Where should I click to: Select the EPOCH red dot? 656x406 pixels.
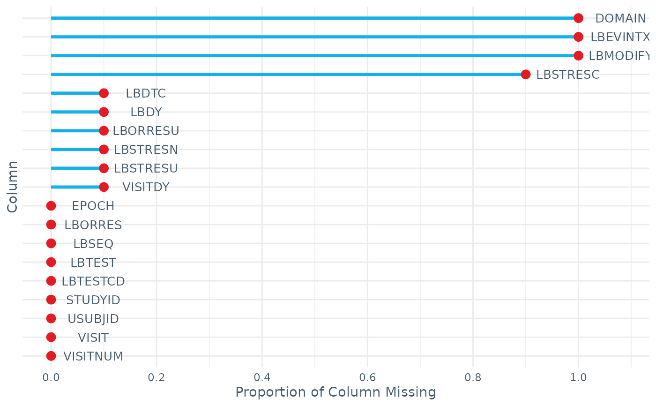(51, 206)
